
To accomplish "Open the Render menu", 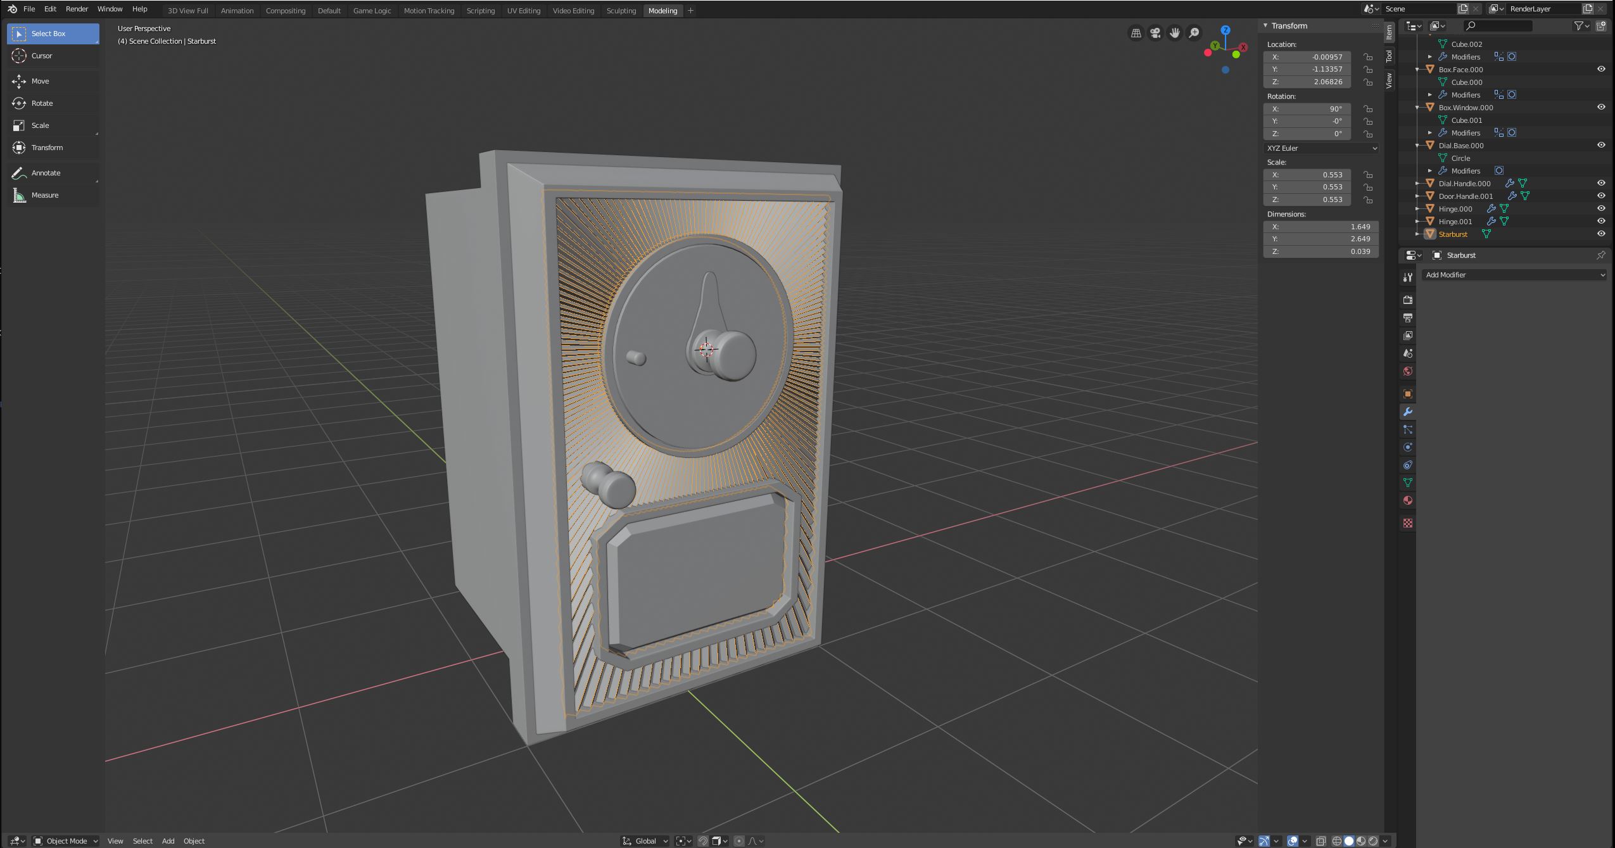I will pos(77,9).
